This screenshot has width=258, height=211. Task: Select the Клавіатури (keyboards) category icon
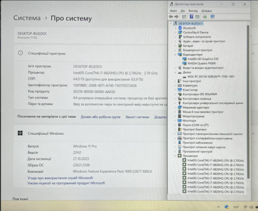180,85
